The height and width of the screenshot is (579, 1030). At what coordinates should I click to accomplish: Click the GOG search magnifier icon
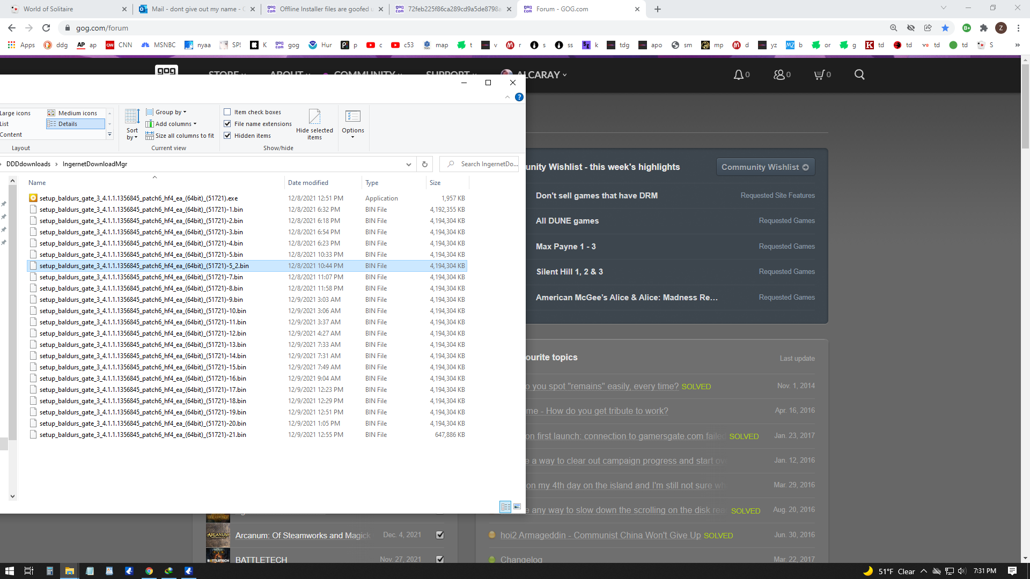click(x=859, y=75)
